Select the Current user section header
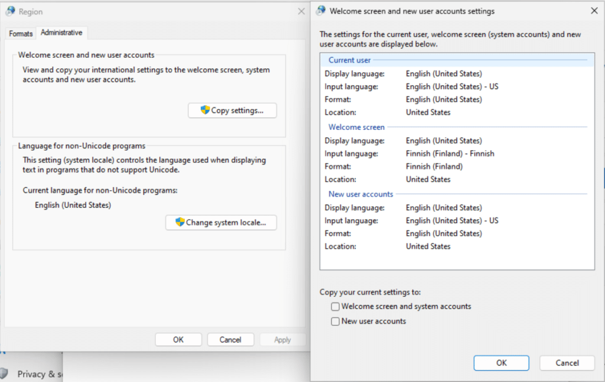Screen dimensions: 605x382 [349, 60]
